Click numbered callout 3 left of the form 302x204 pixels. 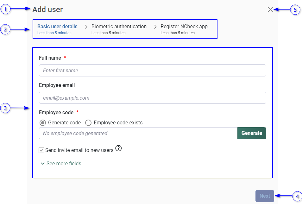point(5,108)
